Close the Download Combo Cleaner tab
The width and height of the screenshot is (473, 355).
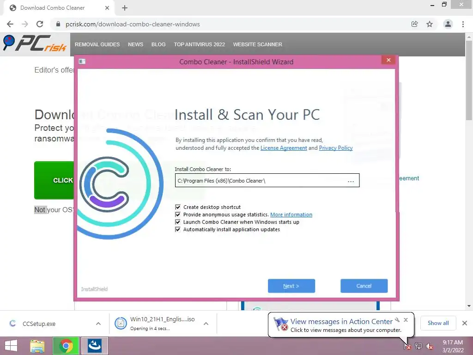click(x=107, y=8)
